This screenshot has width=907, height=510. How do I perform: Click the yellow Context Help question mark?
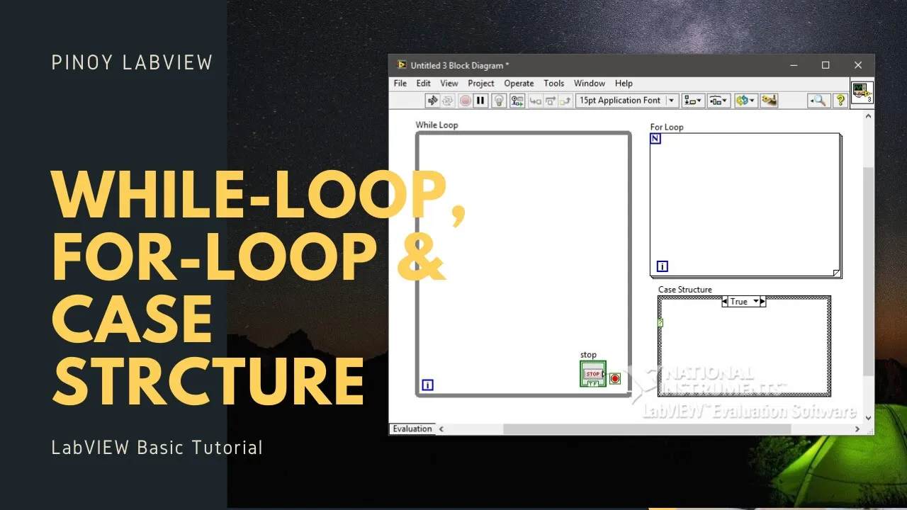840,101
